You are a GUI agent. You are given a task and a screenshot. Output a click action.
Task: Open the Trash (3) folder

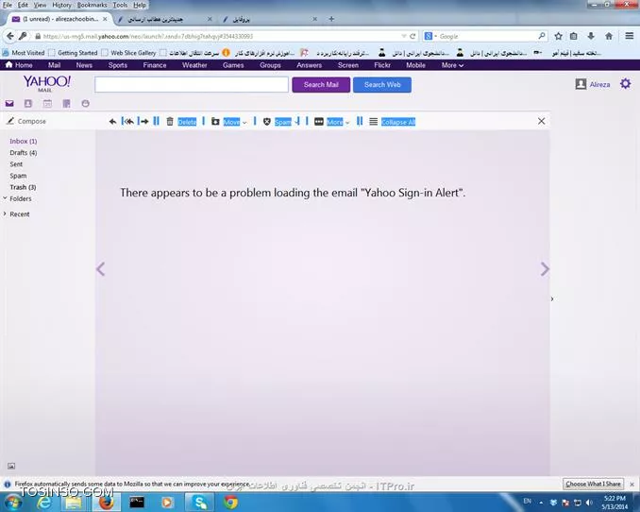click(23, 187)
